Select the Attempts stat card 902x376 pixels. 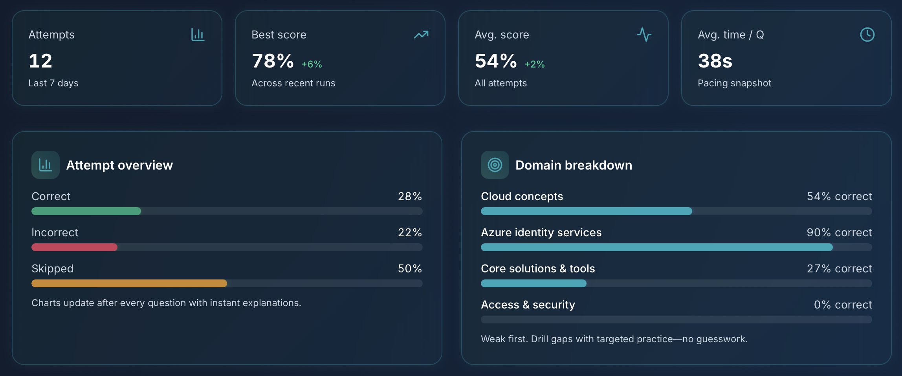click(117, 58)
